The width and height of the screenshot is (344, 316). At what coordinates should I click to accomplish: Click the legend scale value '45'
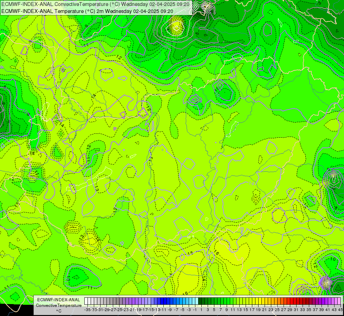tap(340, 310)
